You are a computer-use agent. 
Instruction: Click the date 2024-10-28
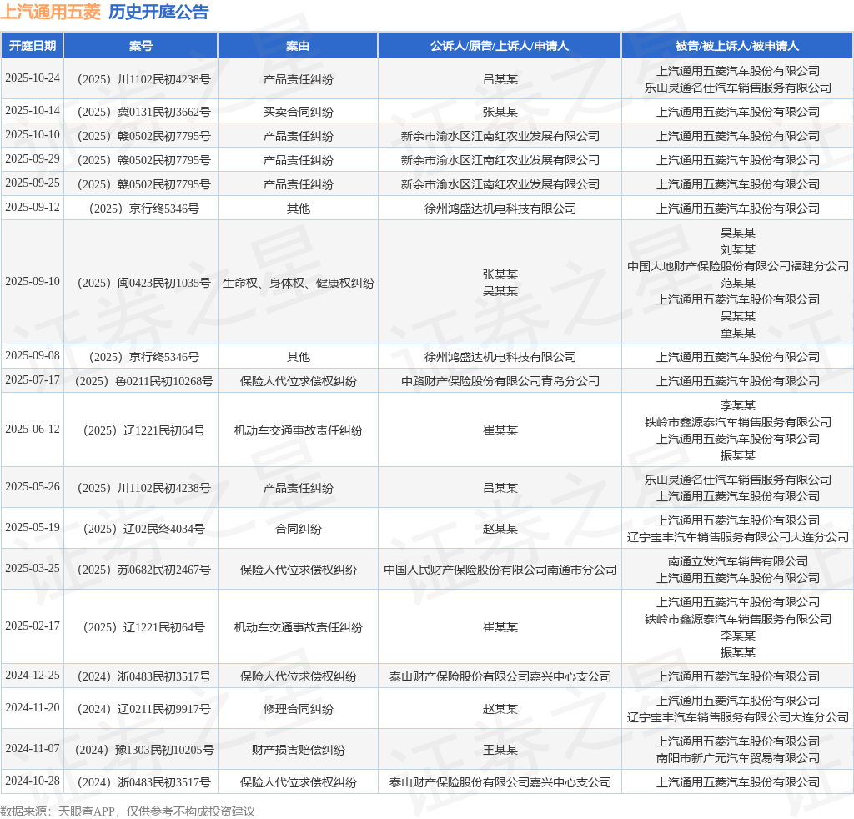click(x=33, y=781)
